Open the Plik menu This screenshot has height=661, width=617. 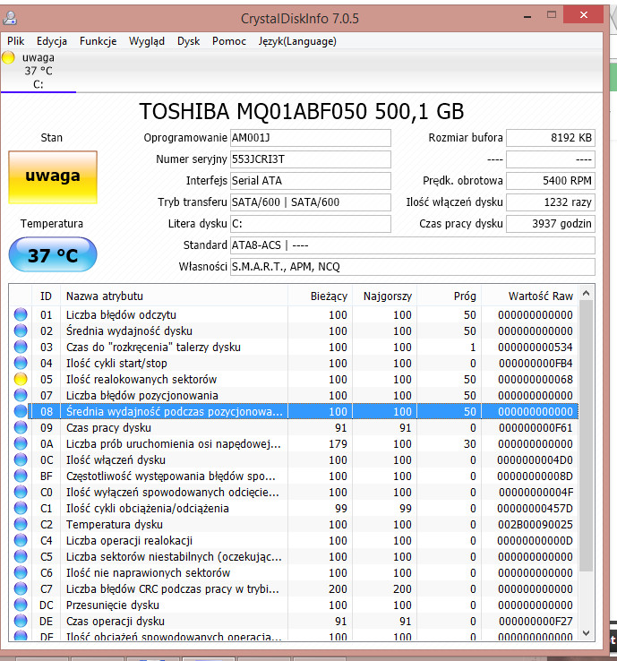pyautogui.click(x=15, y=41)
